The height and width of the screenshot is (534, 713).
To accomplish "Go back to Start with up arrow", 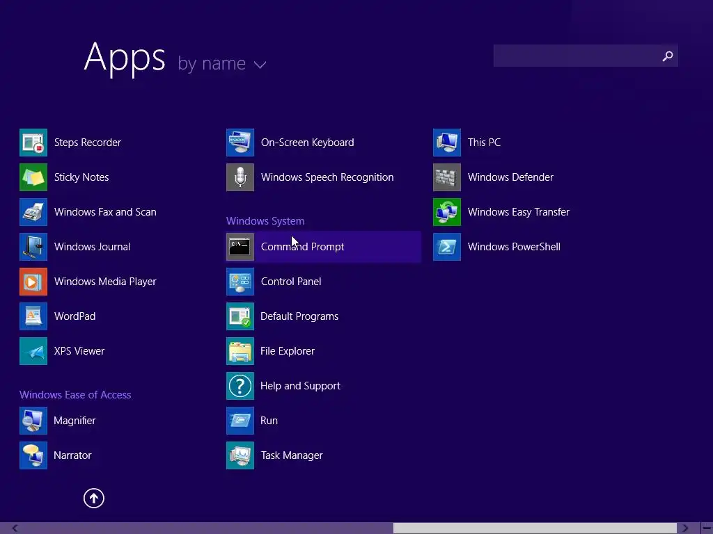I will click(x=94, y=498).
